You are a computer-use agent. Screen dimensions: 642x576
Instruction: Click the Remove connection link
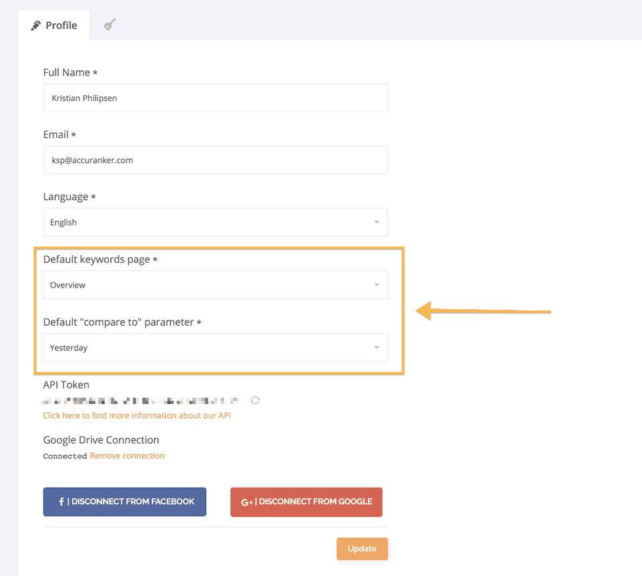point(127,456)
